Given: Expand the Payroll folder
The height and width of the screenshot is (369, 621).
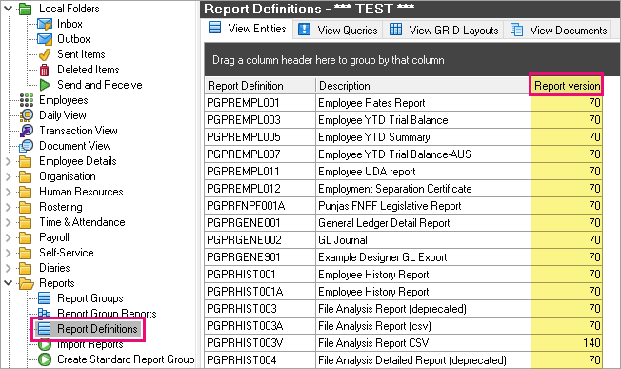Looking at the screenshot, I should [8, 237].
